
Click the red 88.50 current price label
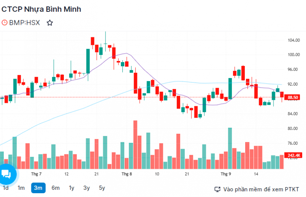(293, 98)
